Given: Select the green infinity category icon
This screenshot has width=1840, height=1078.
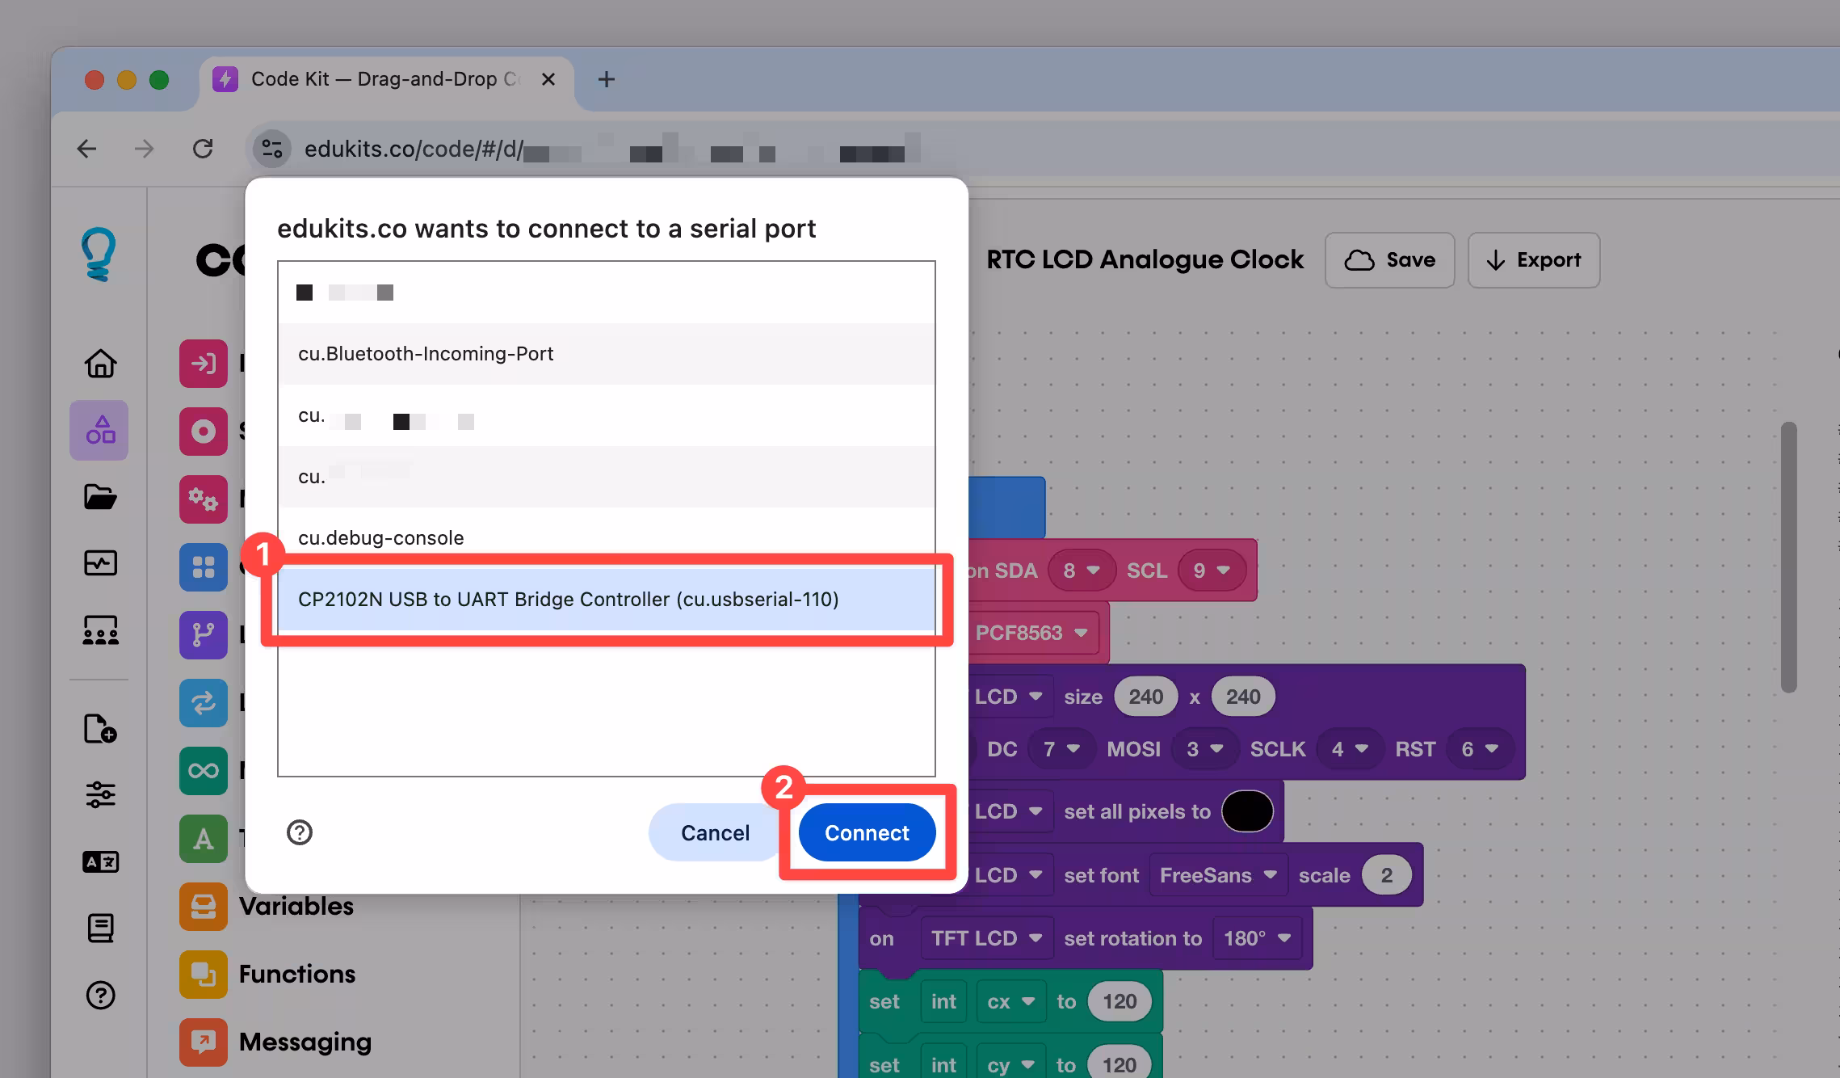Looking at the screenshot, I should (203, 770).
